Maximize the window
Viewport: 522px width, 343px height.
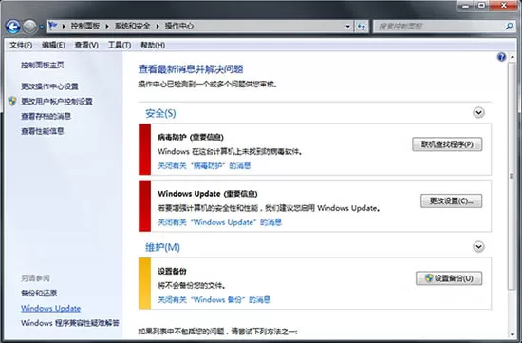[x=482, y=6]
